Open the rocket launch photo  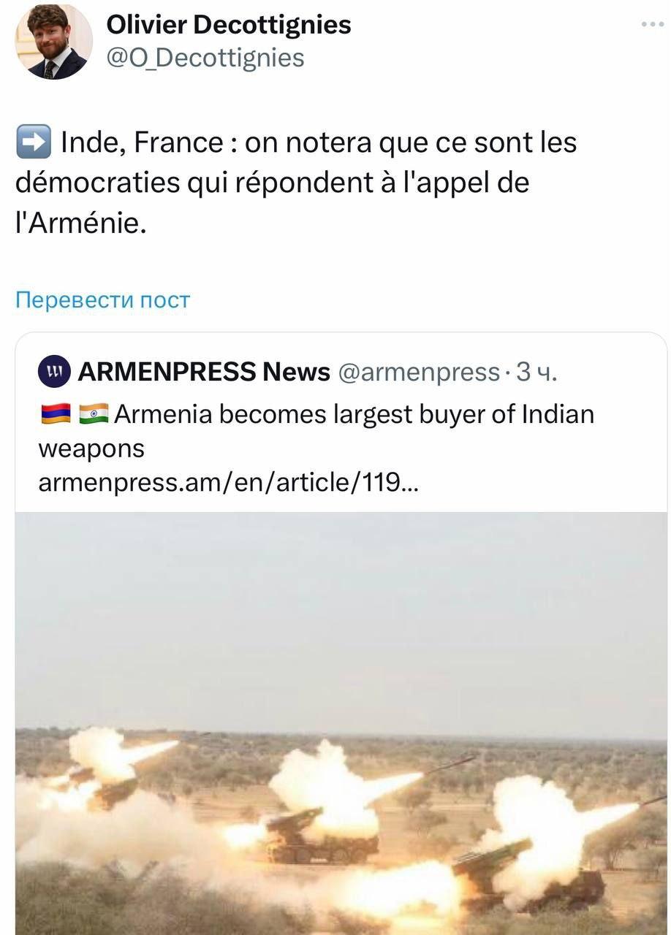[341, 723]
